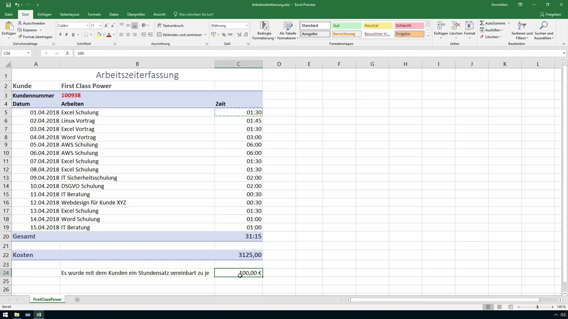
Task: Switch to Einfügen tab
Action: click(x=44, y=14)
